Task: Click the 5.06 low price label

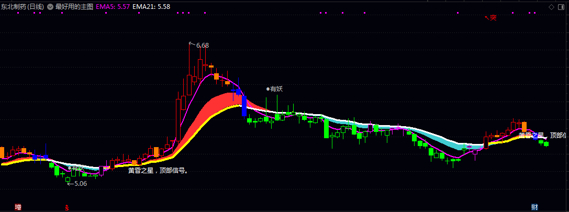Action: click(80, 184)
